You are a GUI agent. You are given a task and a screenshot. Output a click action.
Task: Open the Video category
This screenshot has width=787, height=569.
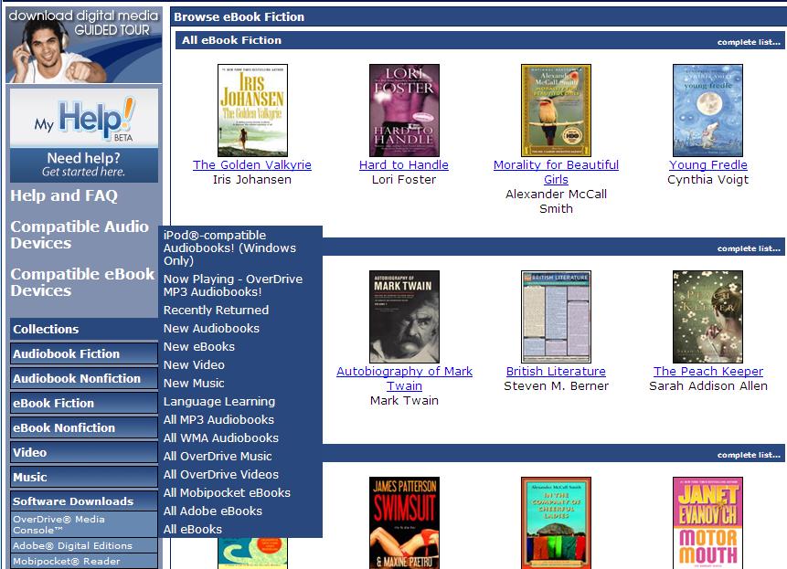[84, 452]
